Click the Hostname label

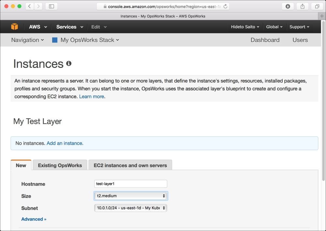coord(33,184)
